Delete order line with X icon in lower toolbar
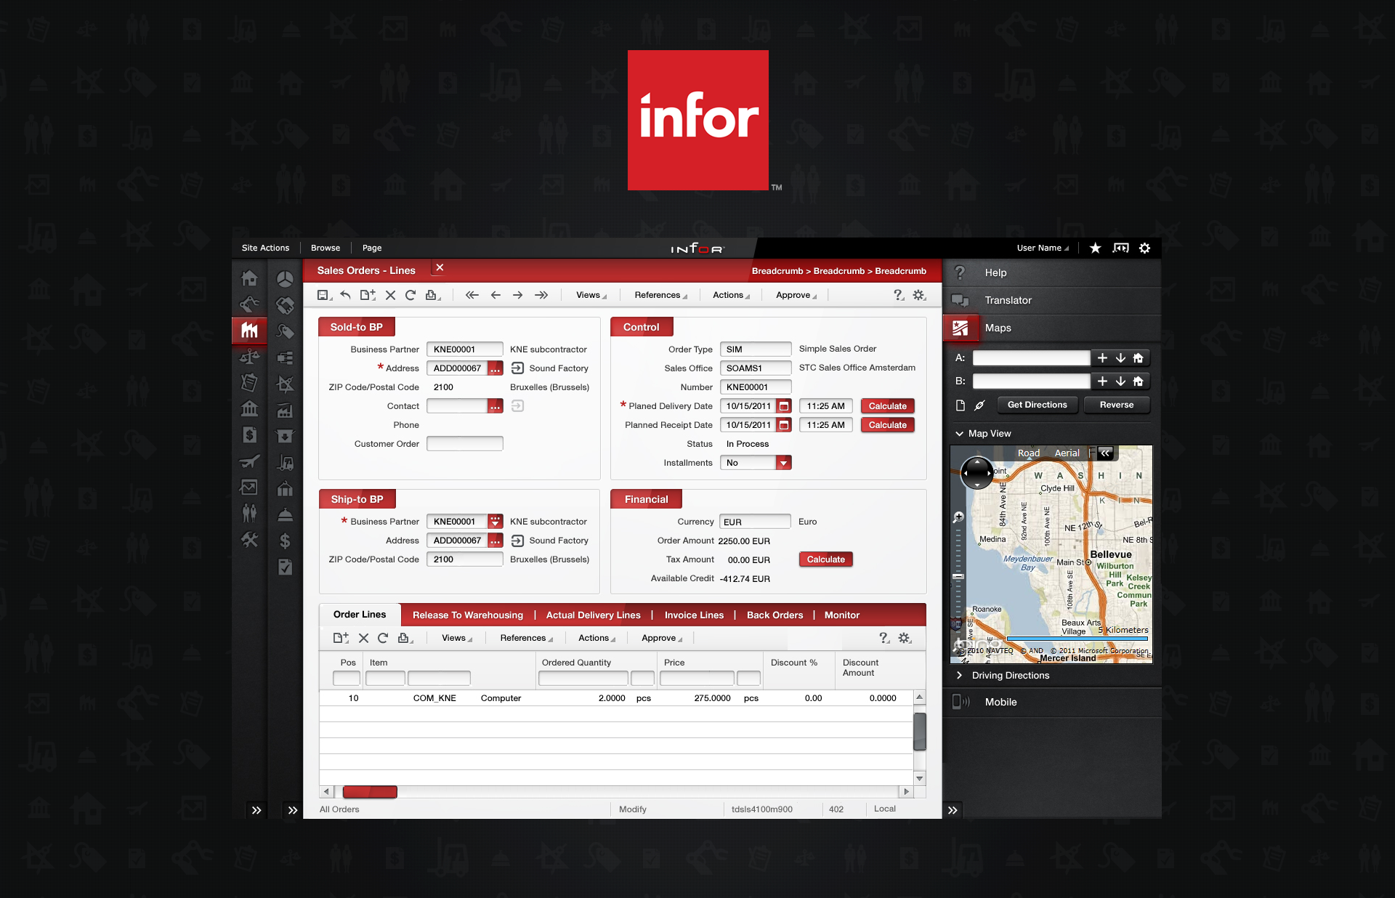This screenshot has height=898, width=1395. coord(363,638)
